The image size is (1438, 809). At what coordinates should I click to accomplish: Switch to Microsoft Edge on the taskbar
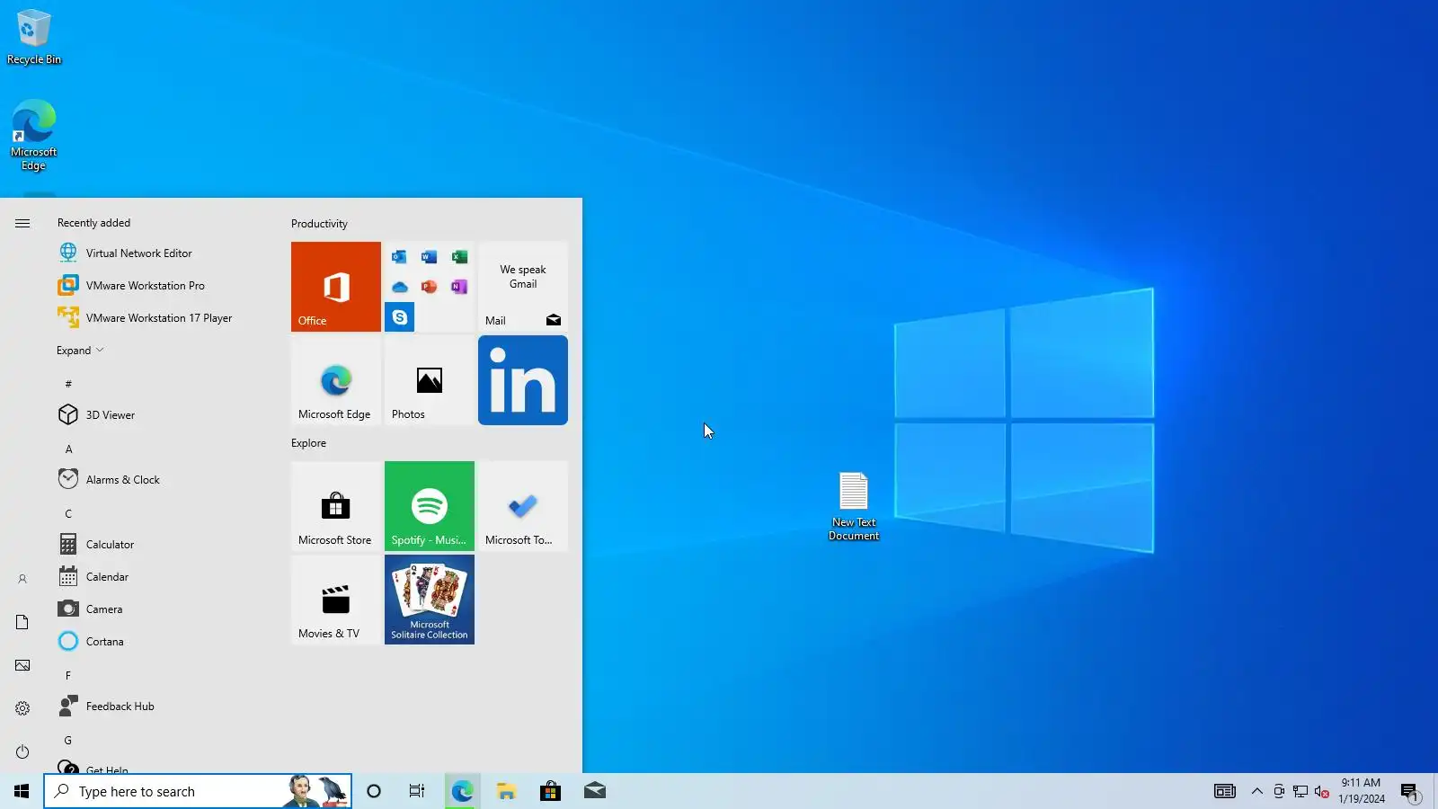pos(462,791)
